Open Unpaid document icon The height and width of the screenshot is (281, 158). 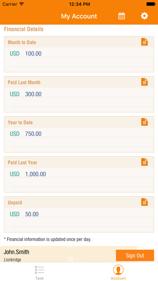point(144,202)
